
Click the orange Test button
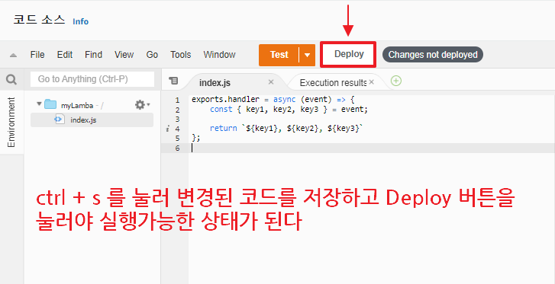[x=279, y=55]
